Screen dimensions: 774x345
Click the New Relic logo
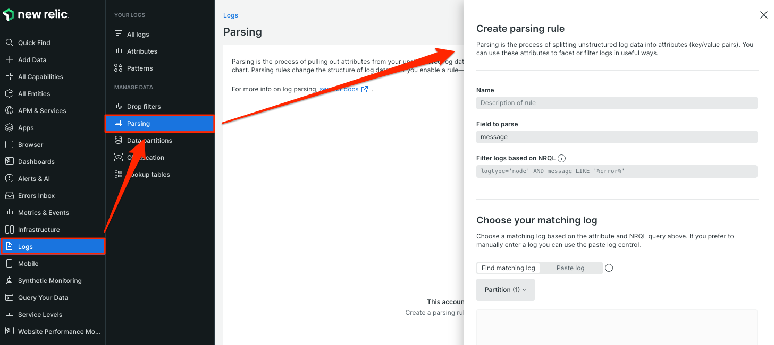36,15
